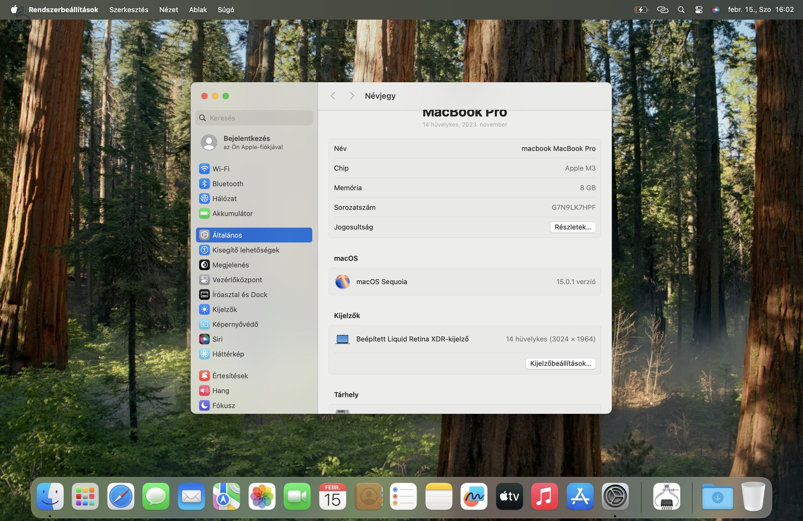The height and width of the screenshot is (521, 803).
Task: Go forward with the right chevron
Action: tap(352, 96)
